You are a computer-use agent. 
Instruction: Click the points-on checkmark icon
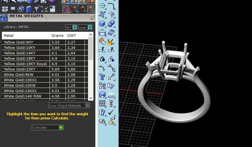pos(45,9)
